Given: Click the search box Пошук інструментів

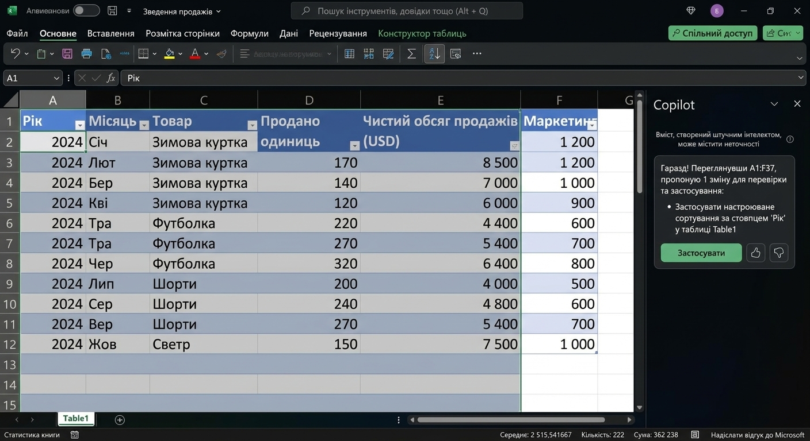Looking at the screenshot, I should point(407,11).
